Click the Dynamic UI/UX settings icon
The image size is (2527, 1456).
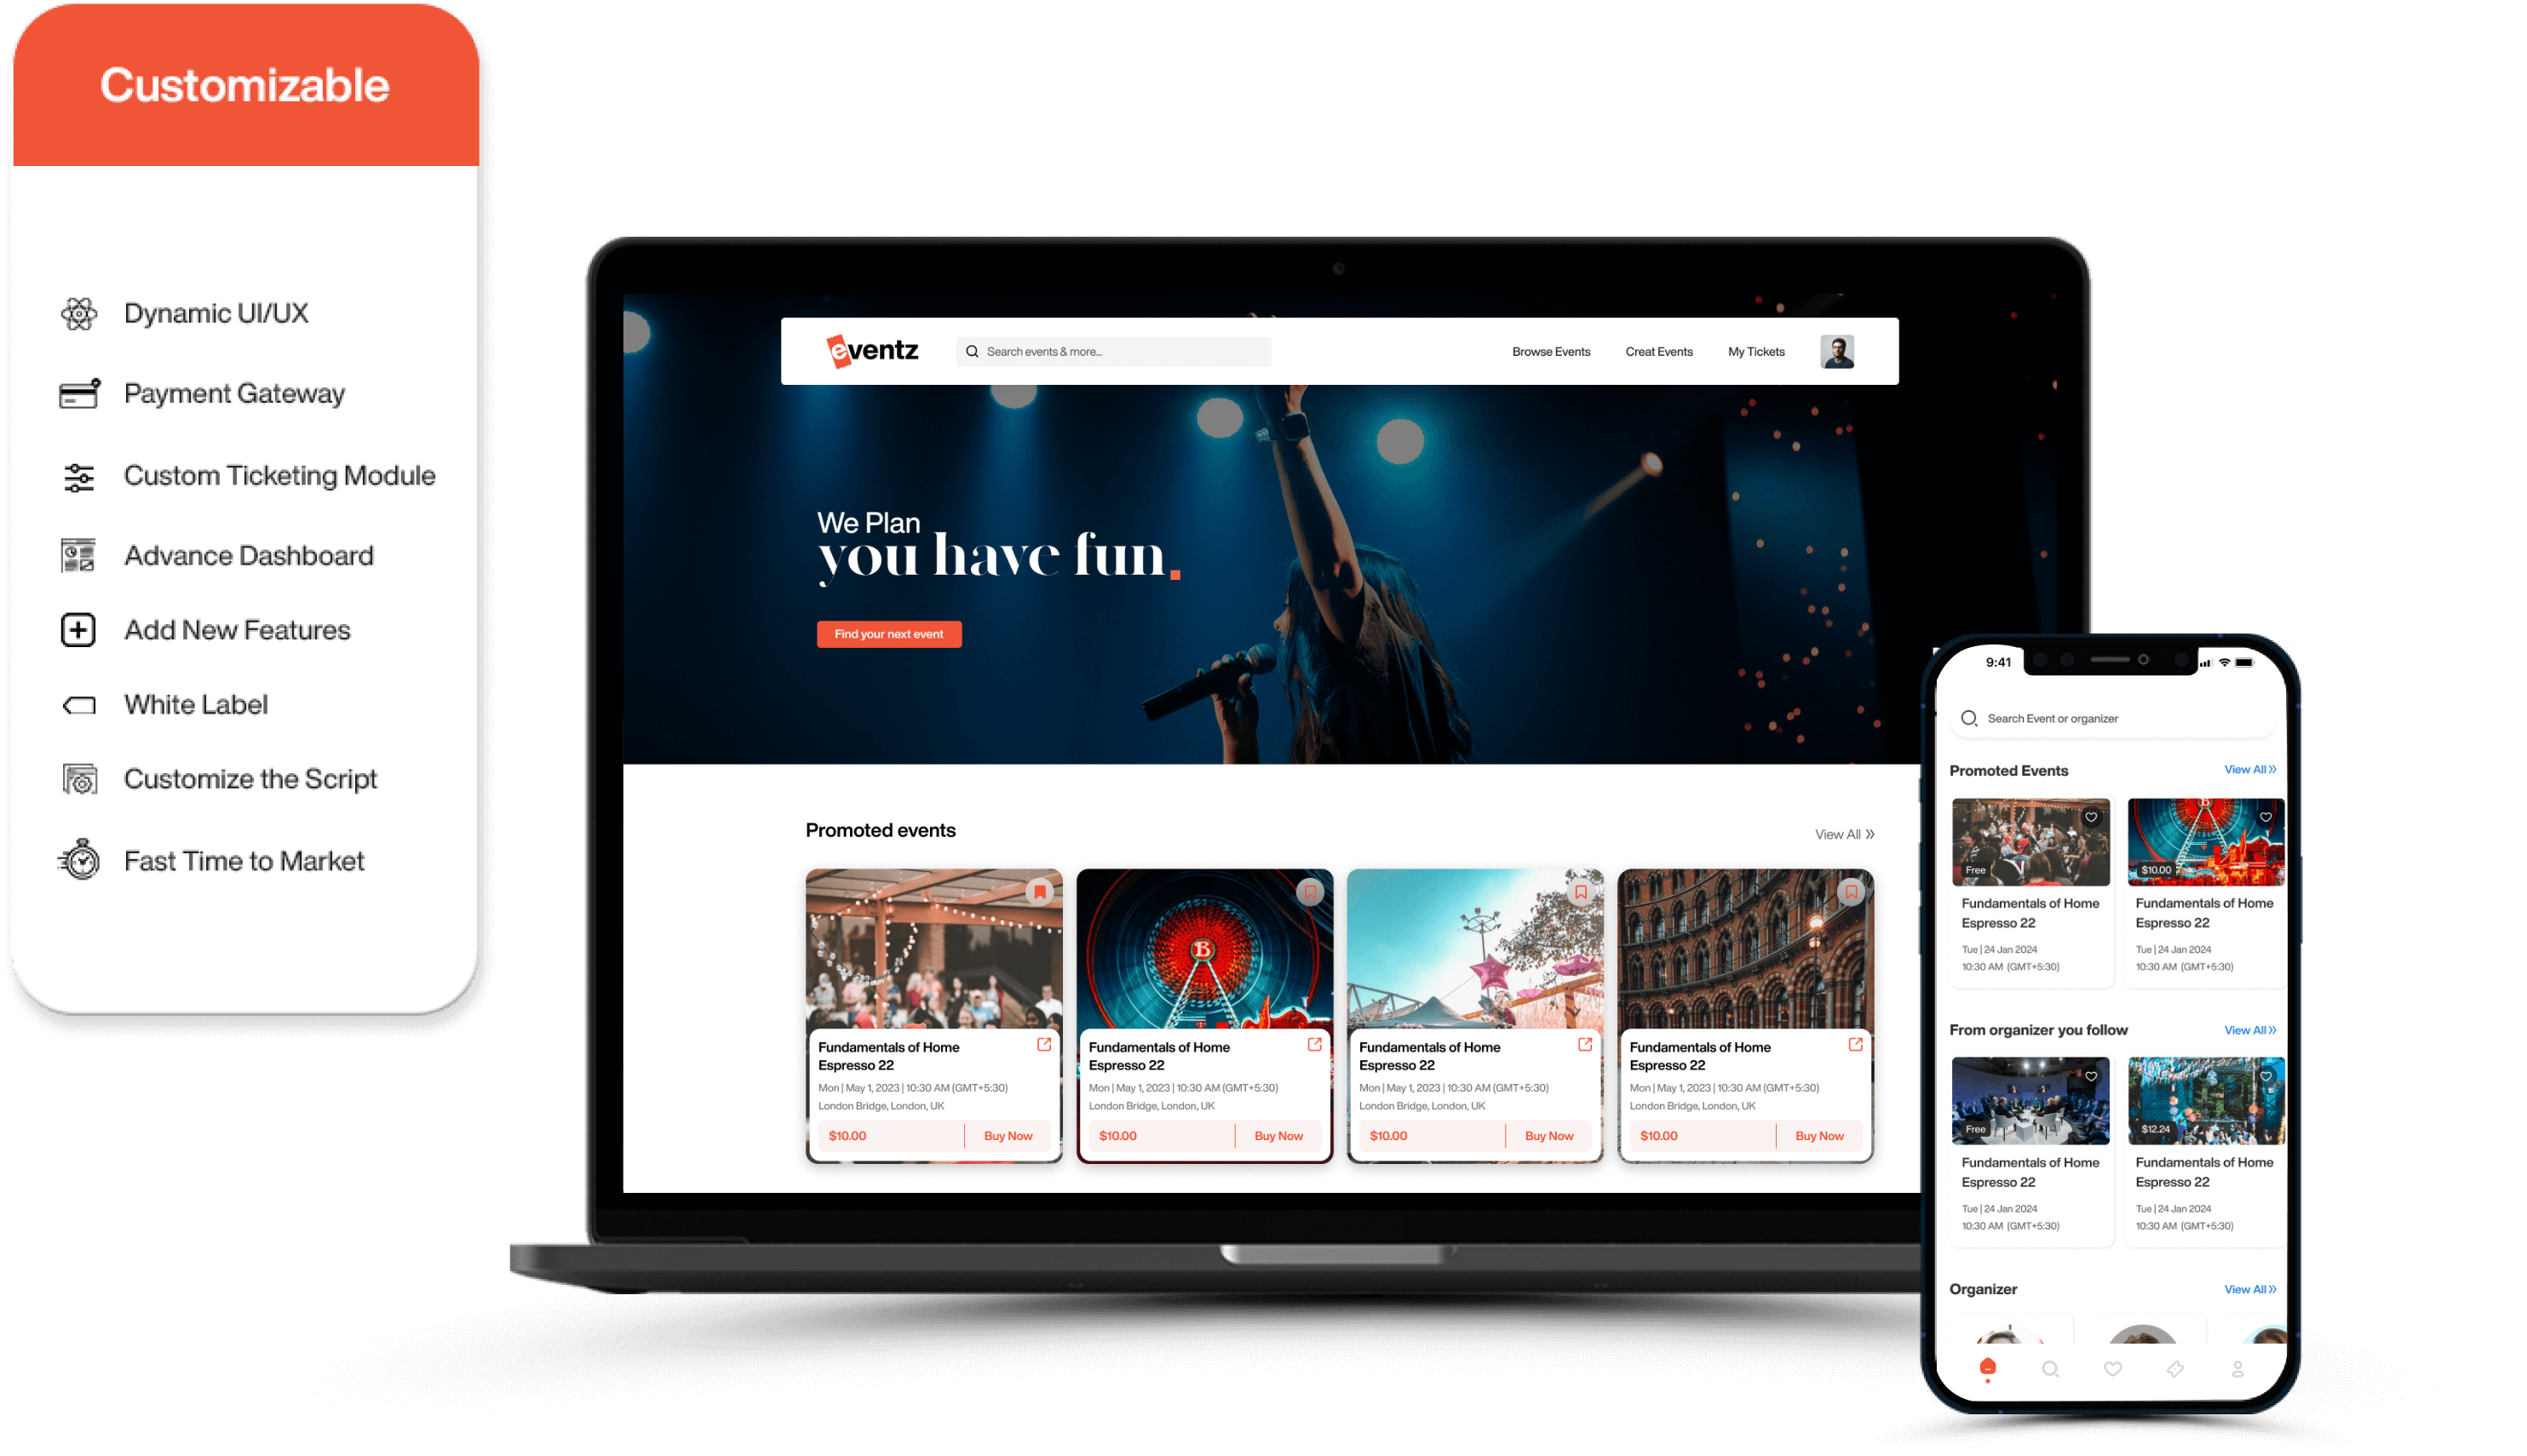point(78,316)
